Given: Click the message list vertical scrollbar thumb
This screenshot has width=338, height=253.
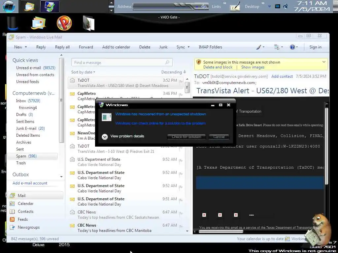Looking at the screenshot, I should (x=187, y=87).
